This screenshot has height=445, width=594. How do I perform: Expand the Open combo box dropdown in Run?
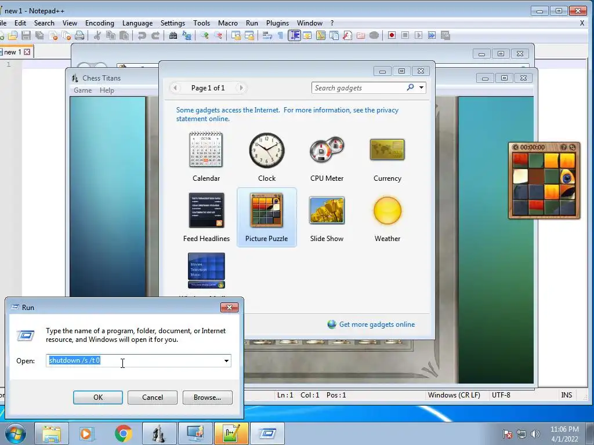pos(226,360)
